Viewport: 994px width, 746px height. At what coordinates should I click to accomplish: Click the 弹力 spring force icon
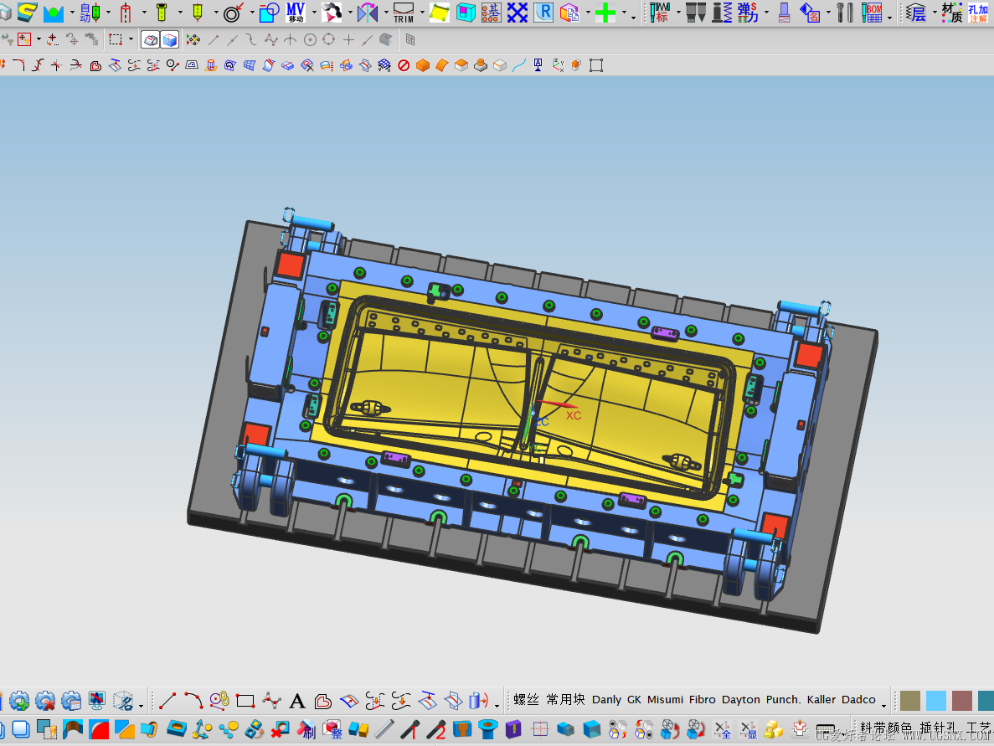[x=748, y=12]
